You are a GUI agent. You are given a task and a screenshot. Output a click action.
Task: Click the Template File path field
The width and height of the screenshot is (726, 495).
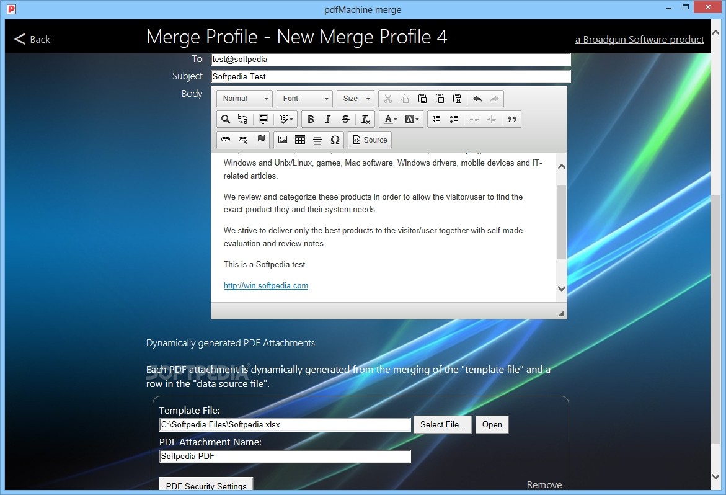(285, 425)
